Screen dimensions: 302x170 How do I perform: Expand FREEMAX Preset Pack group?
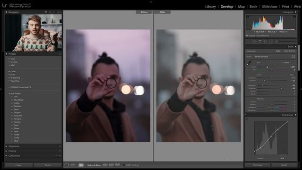coord(9,87)
